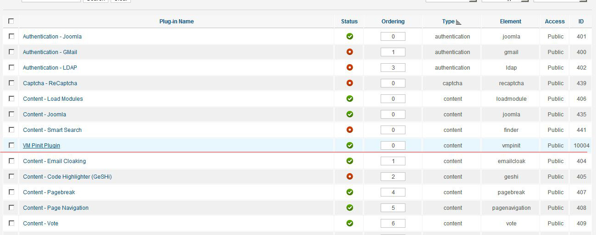The height and width of the screenshot is (235, 596).
Task: Enable Content - Smart Search status icon
Action: point(349,130)
